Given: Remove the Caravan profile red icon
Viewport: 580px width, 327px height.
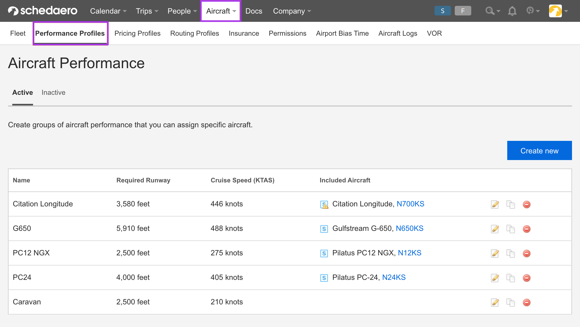Looking at the screenshot, I should (527, 302).
